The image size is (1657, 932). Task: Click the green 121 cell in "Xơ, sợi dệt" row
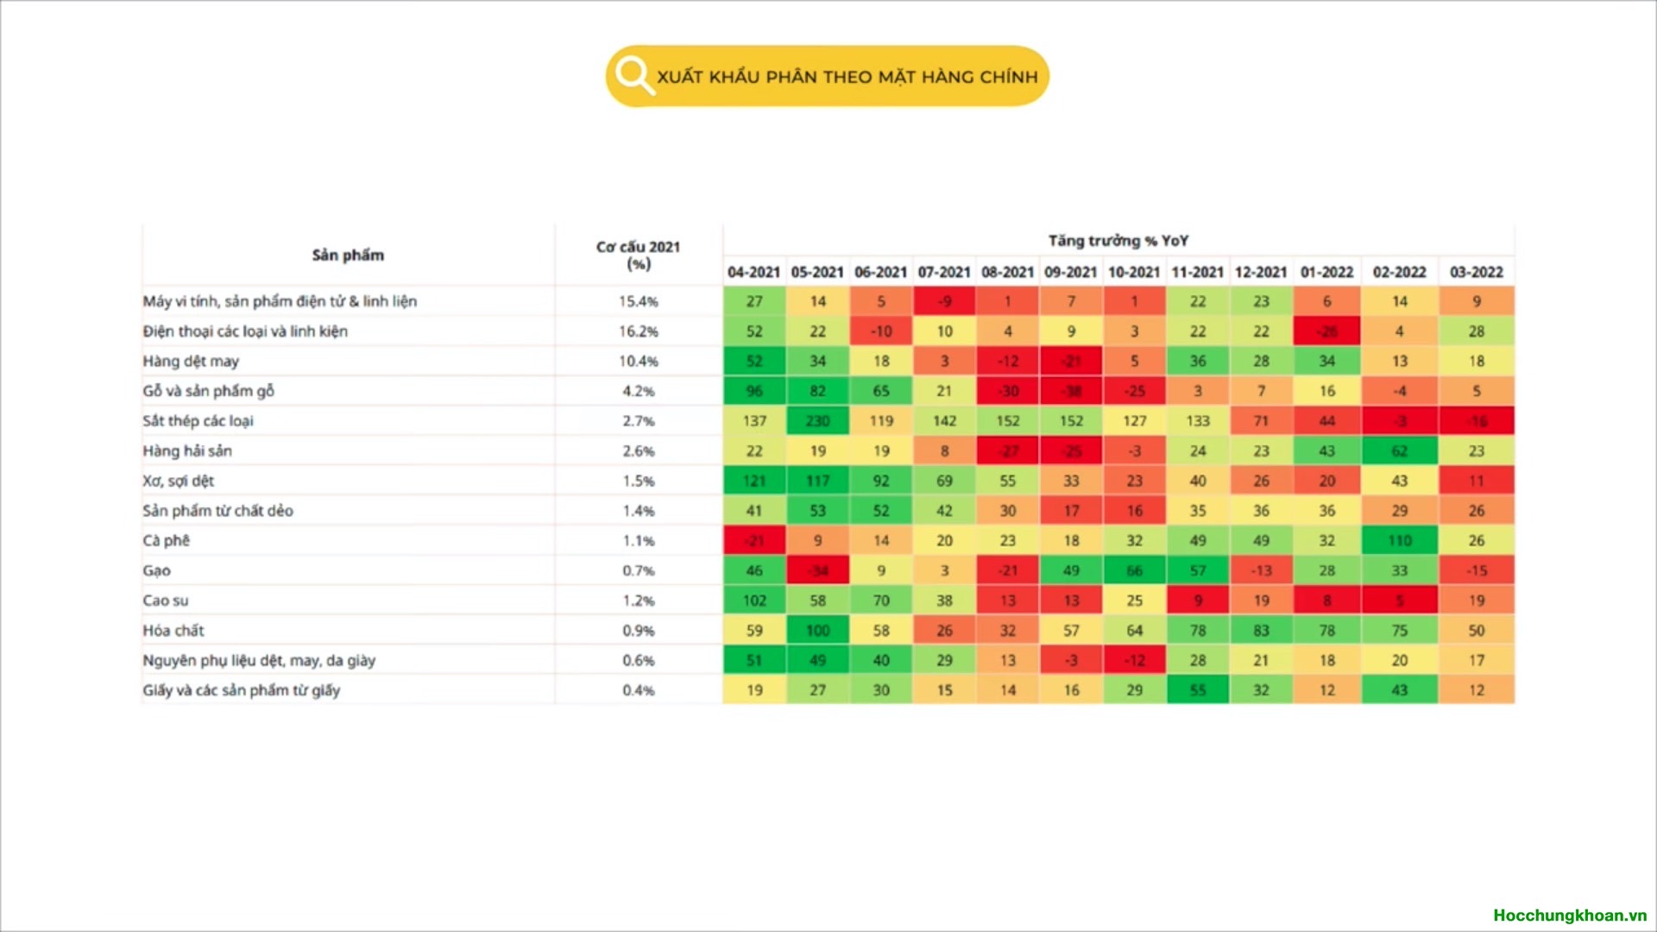click(754, 481)
